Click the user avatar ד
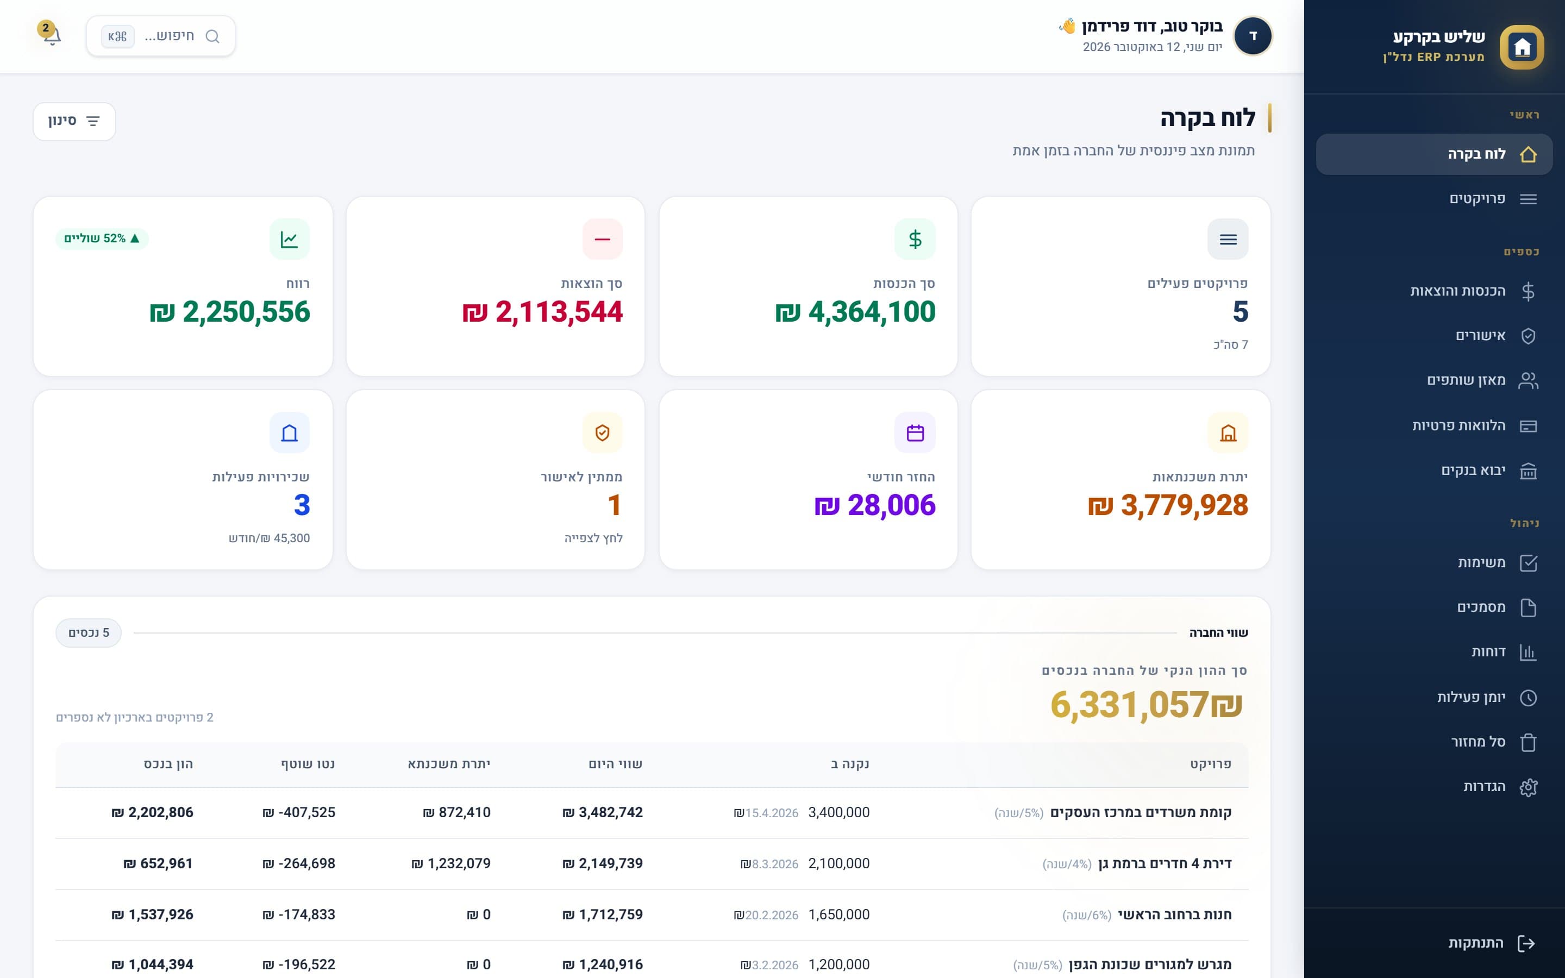 [x=1253, y=35]
